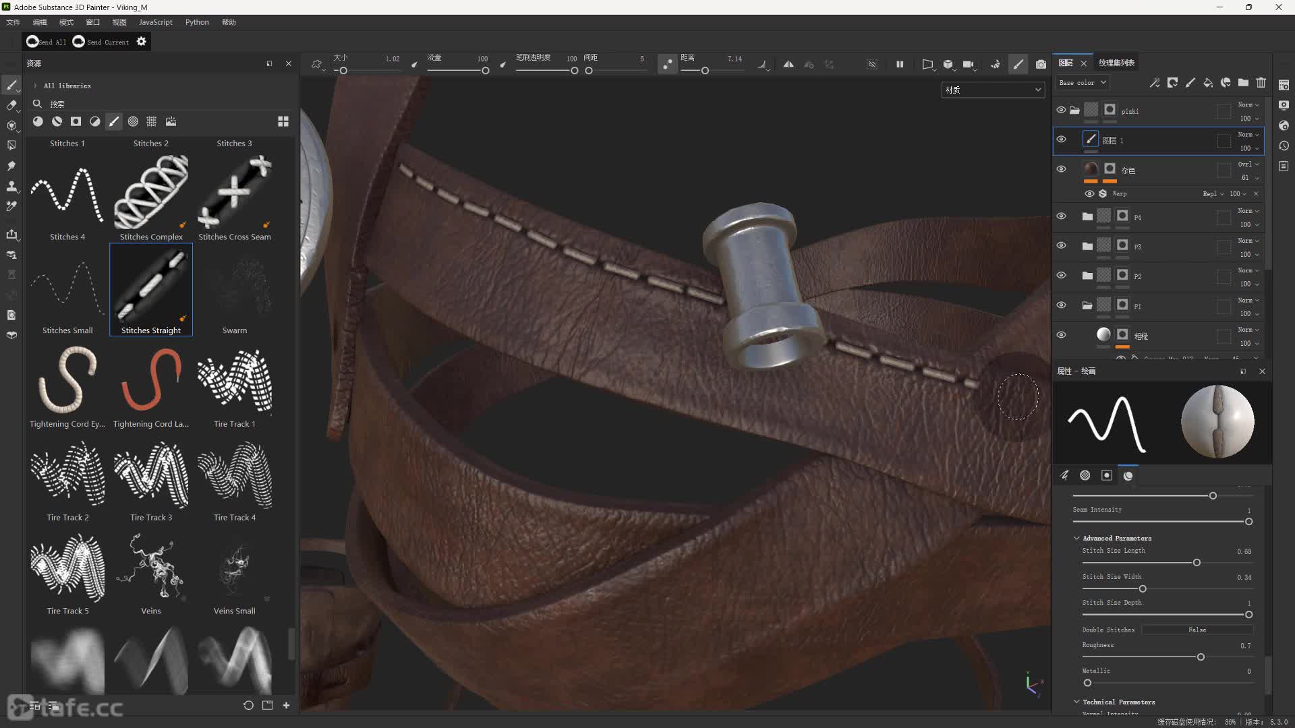Select the Smudge tool

click(11, 166)
